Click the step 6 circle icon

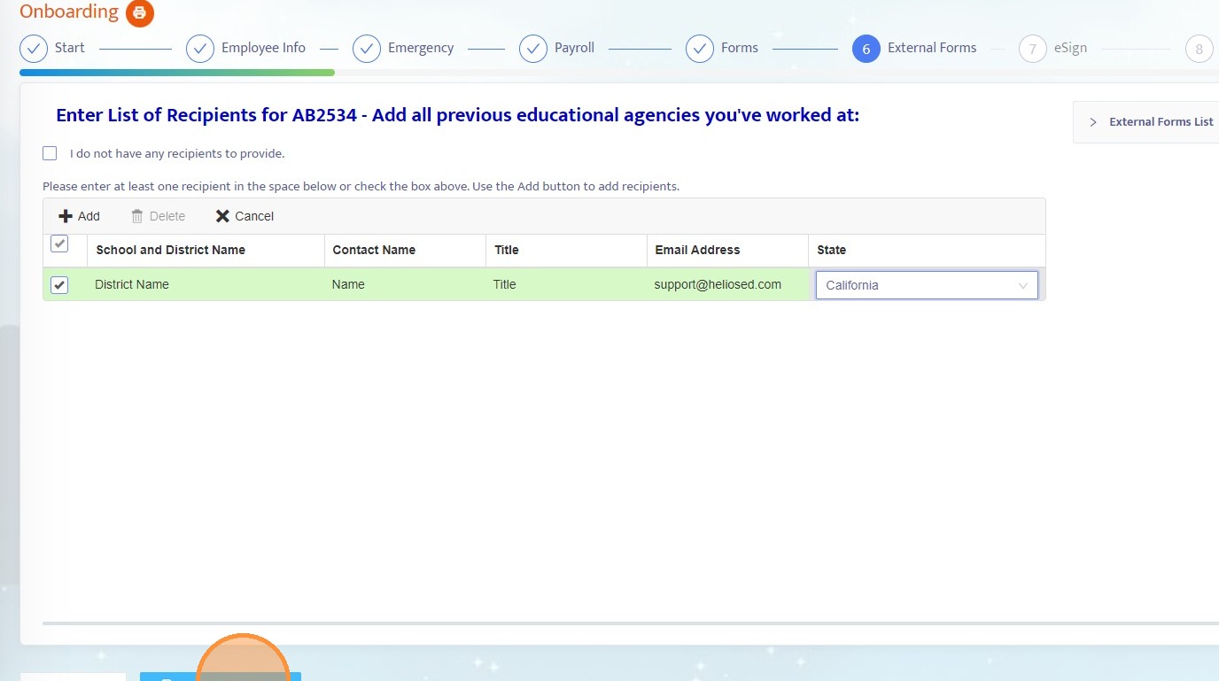(x=866, y=49)
